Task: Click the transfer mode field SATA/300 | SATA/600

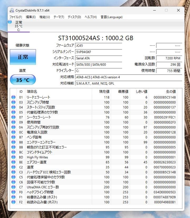Action: click(99, 65)
